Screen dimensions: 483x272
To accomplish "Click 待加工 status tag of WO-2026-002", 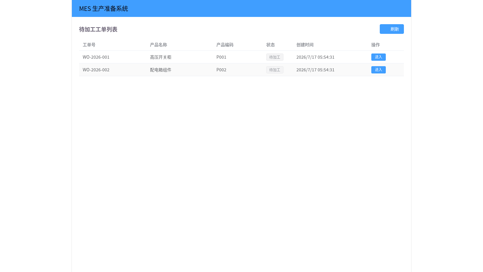I will pyautogui.click(x=275, y=70).
